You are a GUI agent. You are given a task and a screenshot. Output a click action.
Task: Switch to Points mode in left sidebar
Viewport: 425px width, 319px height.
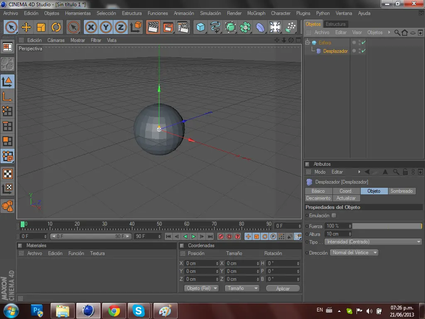pyautogui.click(x=7, y=111)
